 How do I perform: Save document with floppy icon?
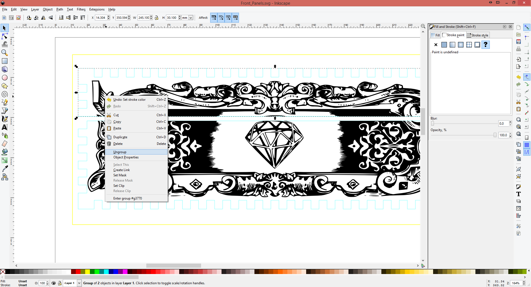coord(519,42)
